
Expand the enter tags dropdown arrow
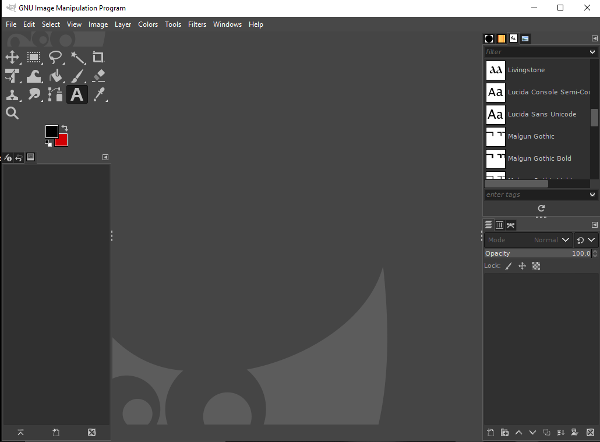pyautogui.click(x=592, y=195)
